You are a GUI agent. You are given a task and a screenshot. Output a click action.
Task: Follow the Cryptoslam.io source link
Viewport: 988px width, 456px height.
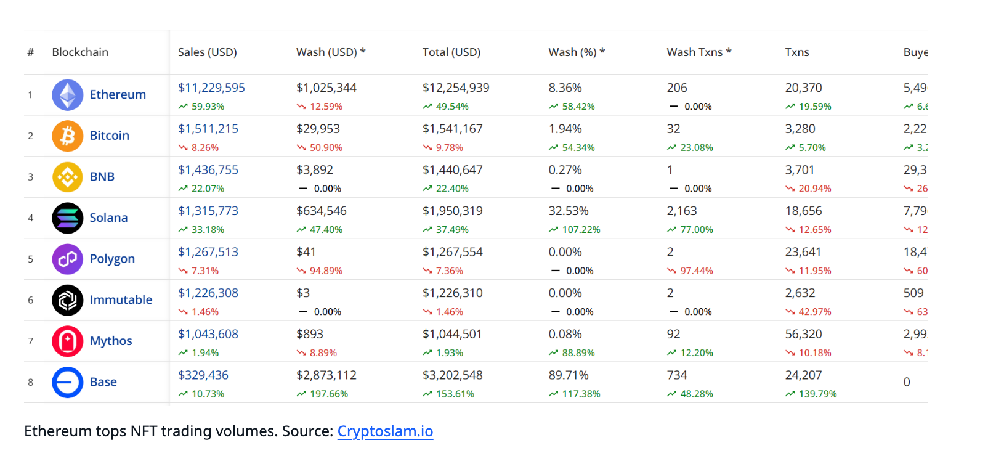tap(385, 431)
